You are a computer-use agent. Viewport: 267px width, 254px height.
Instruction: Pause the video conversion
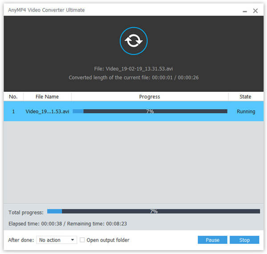pyautogui.click(x=212, y=240)
